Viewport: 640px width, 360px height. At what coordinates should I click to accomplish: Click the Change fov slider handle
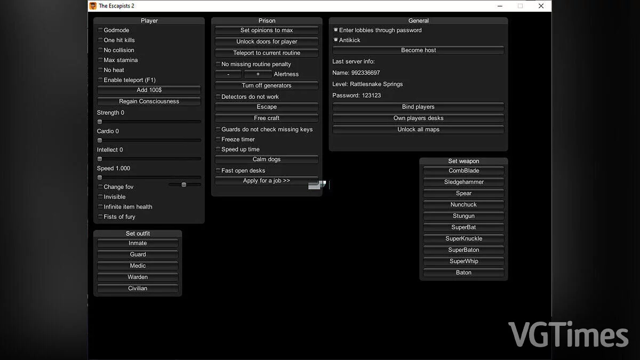(x=184, y=185)
